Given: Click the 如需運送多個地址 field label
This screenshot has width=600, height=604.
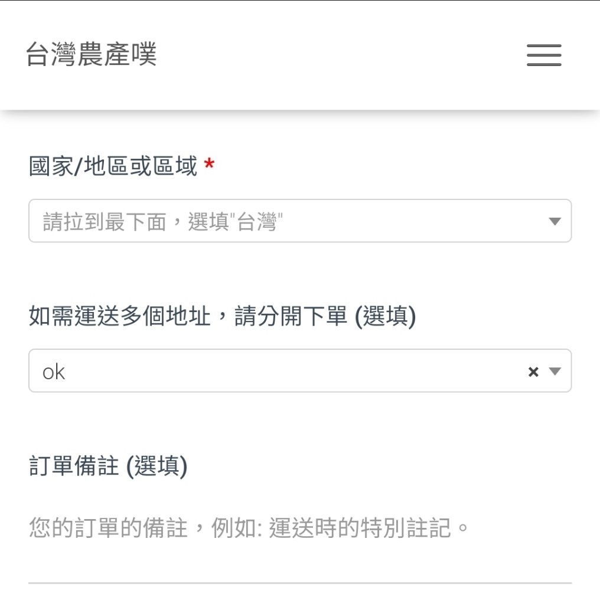Looking at the screenshot, I should coord(222,316).
